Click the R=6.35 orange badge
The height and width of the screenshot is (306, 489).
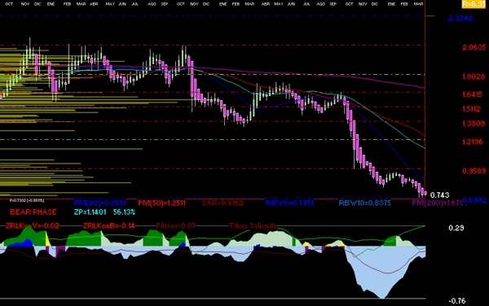click(x=474, y=4)
